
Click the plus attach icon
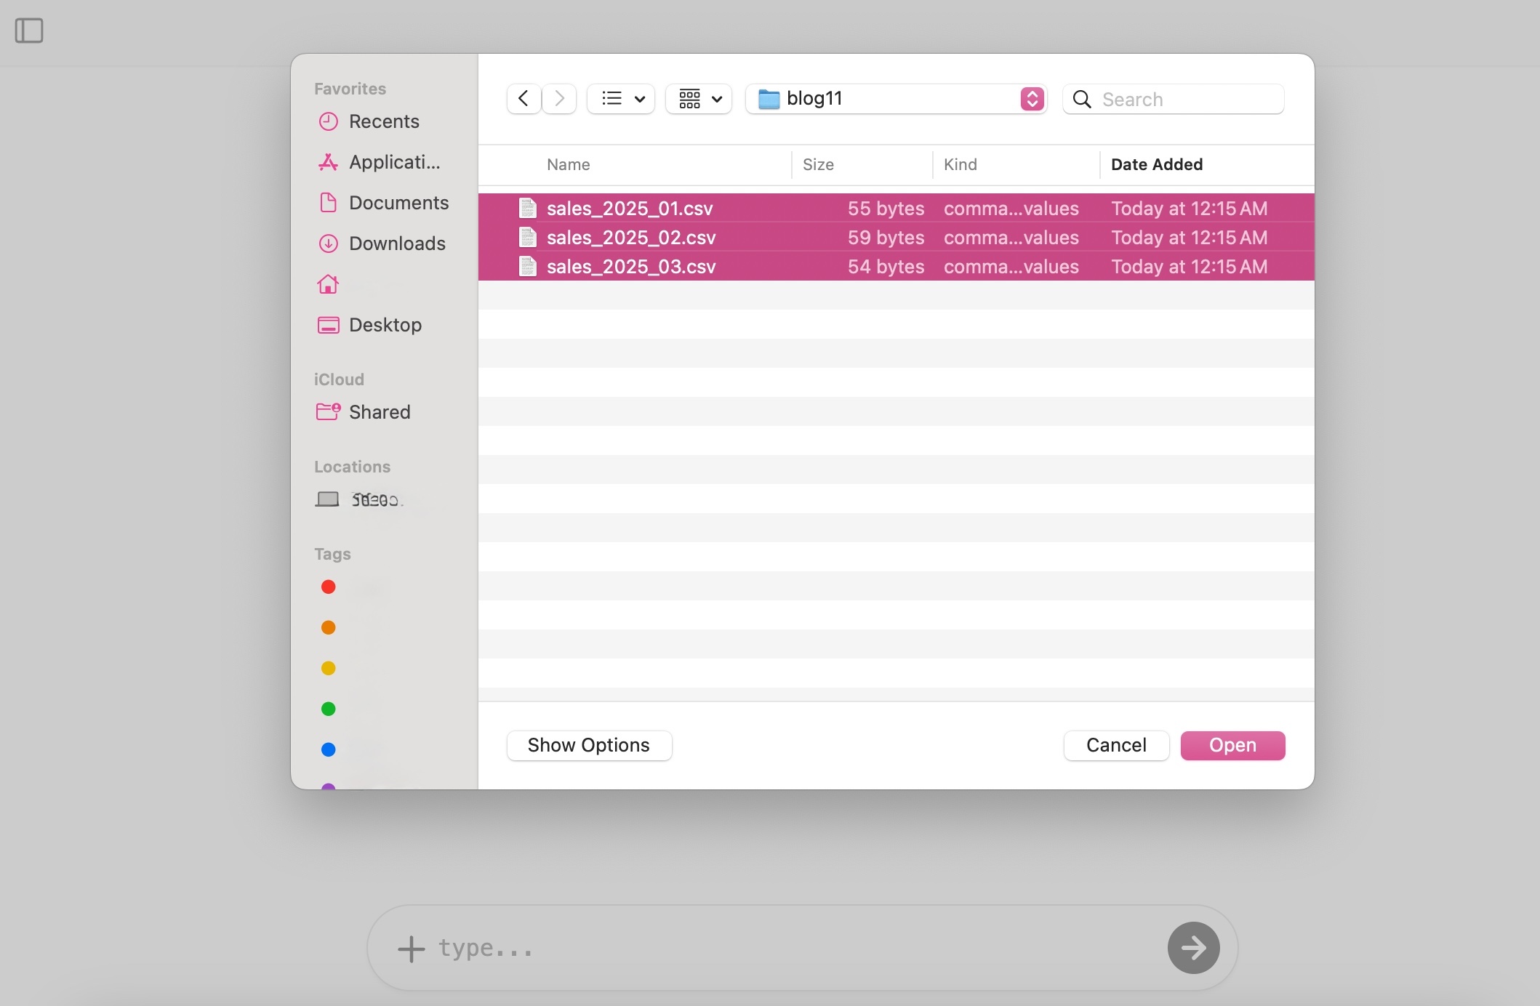point(411,949)
